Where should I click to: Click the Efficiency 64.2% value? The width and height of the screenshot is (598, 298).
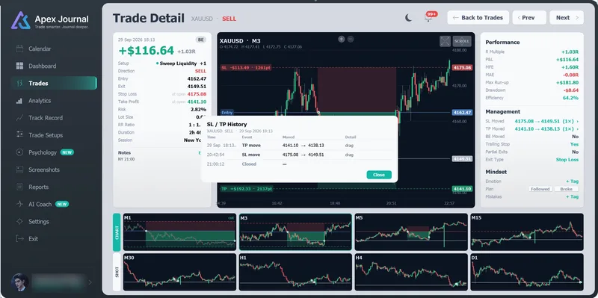tap(570, 98)
